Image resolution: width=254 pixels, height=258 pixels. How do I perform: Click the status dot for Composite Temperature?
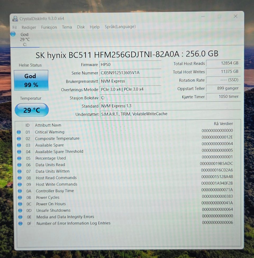tap(19, 139)
